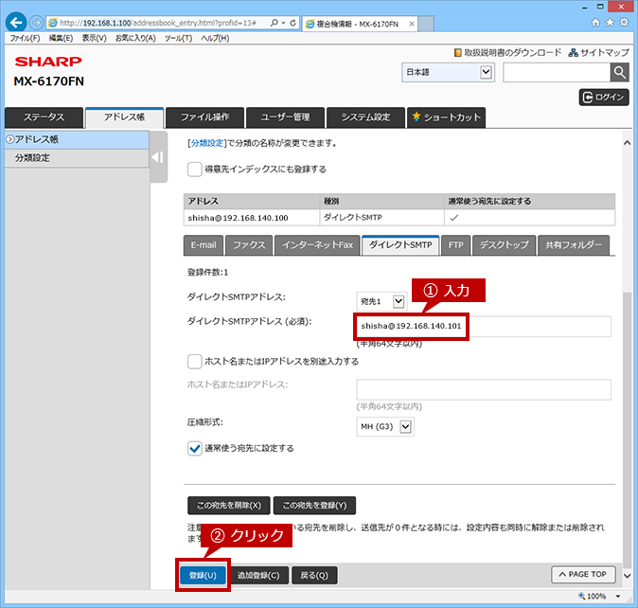Viewport: 638px width, 608px height.
Task: Collapse the left sidebar with arrow handle
Action: click(x=158, y=157)
